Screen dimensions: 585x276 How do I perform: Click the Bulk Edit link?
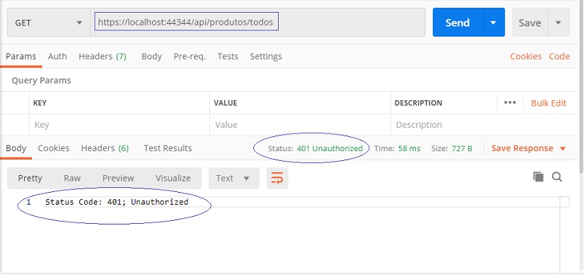(548, 103)
